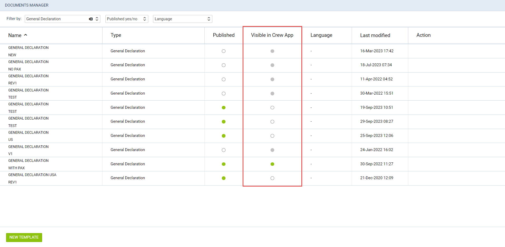Click the 29-Sep-2023 08:27 last modified date
This screenshot has height=247, width=505.
[x=377, y=121]
